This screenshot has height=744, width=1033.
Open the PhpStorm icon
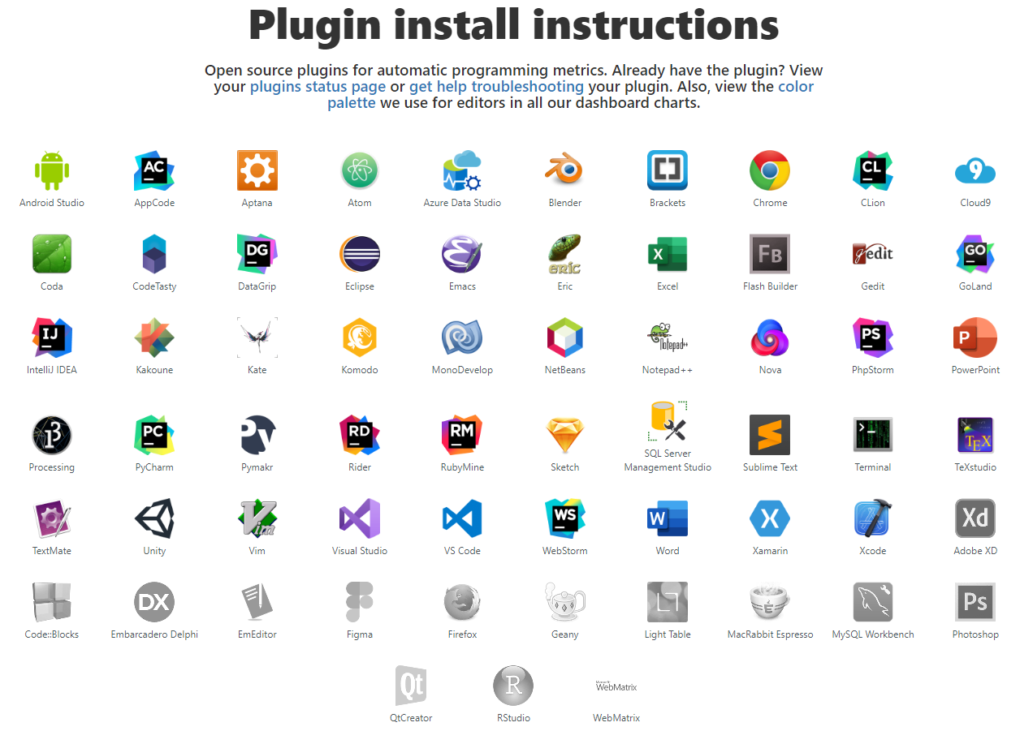[873, 338]
